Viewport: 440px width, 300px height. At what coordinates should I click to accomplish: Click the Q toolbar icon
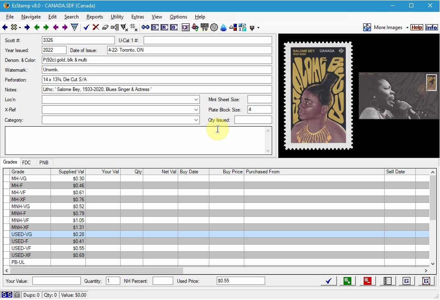(174, 27)
